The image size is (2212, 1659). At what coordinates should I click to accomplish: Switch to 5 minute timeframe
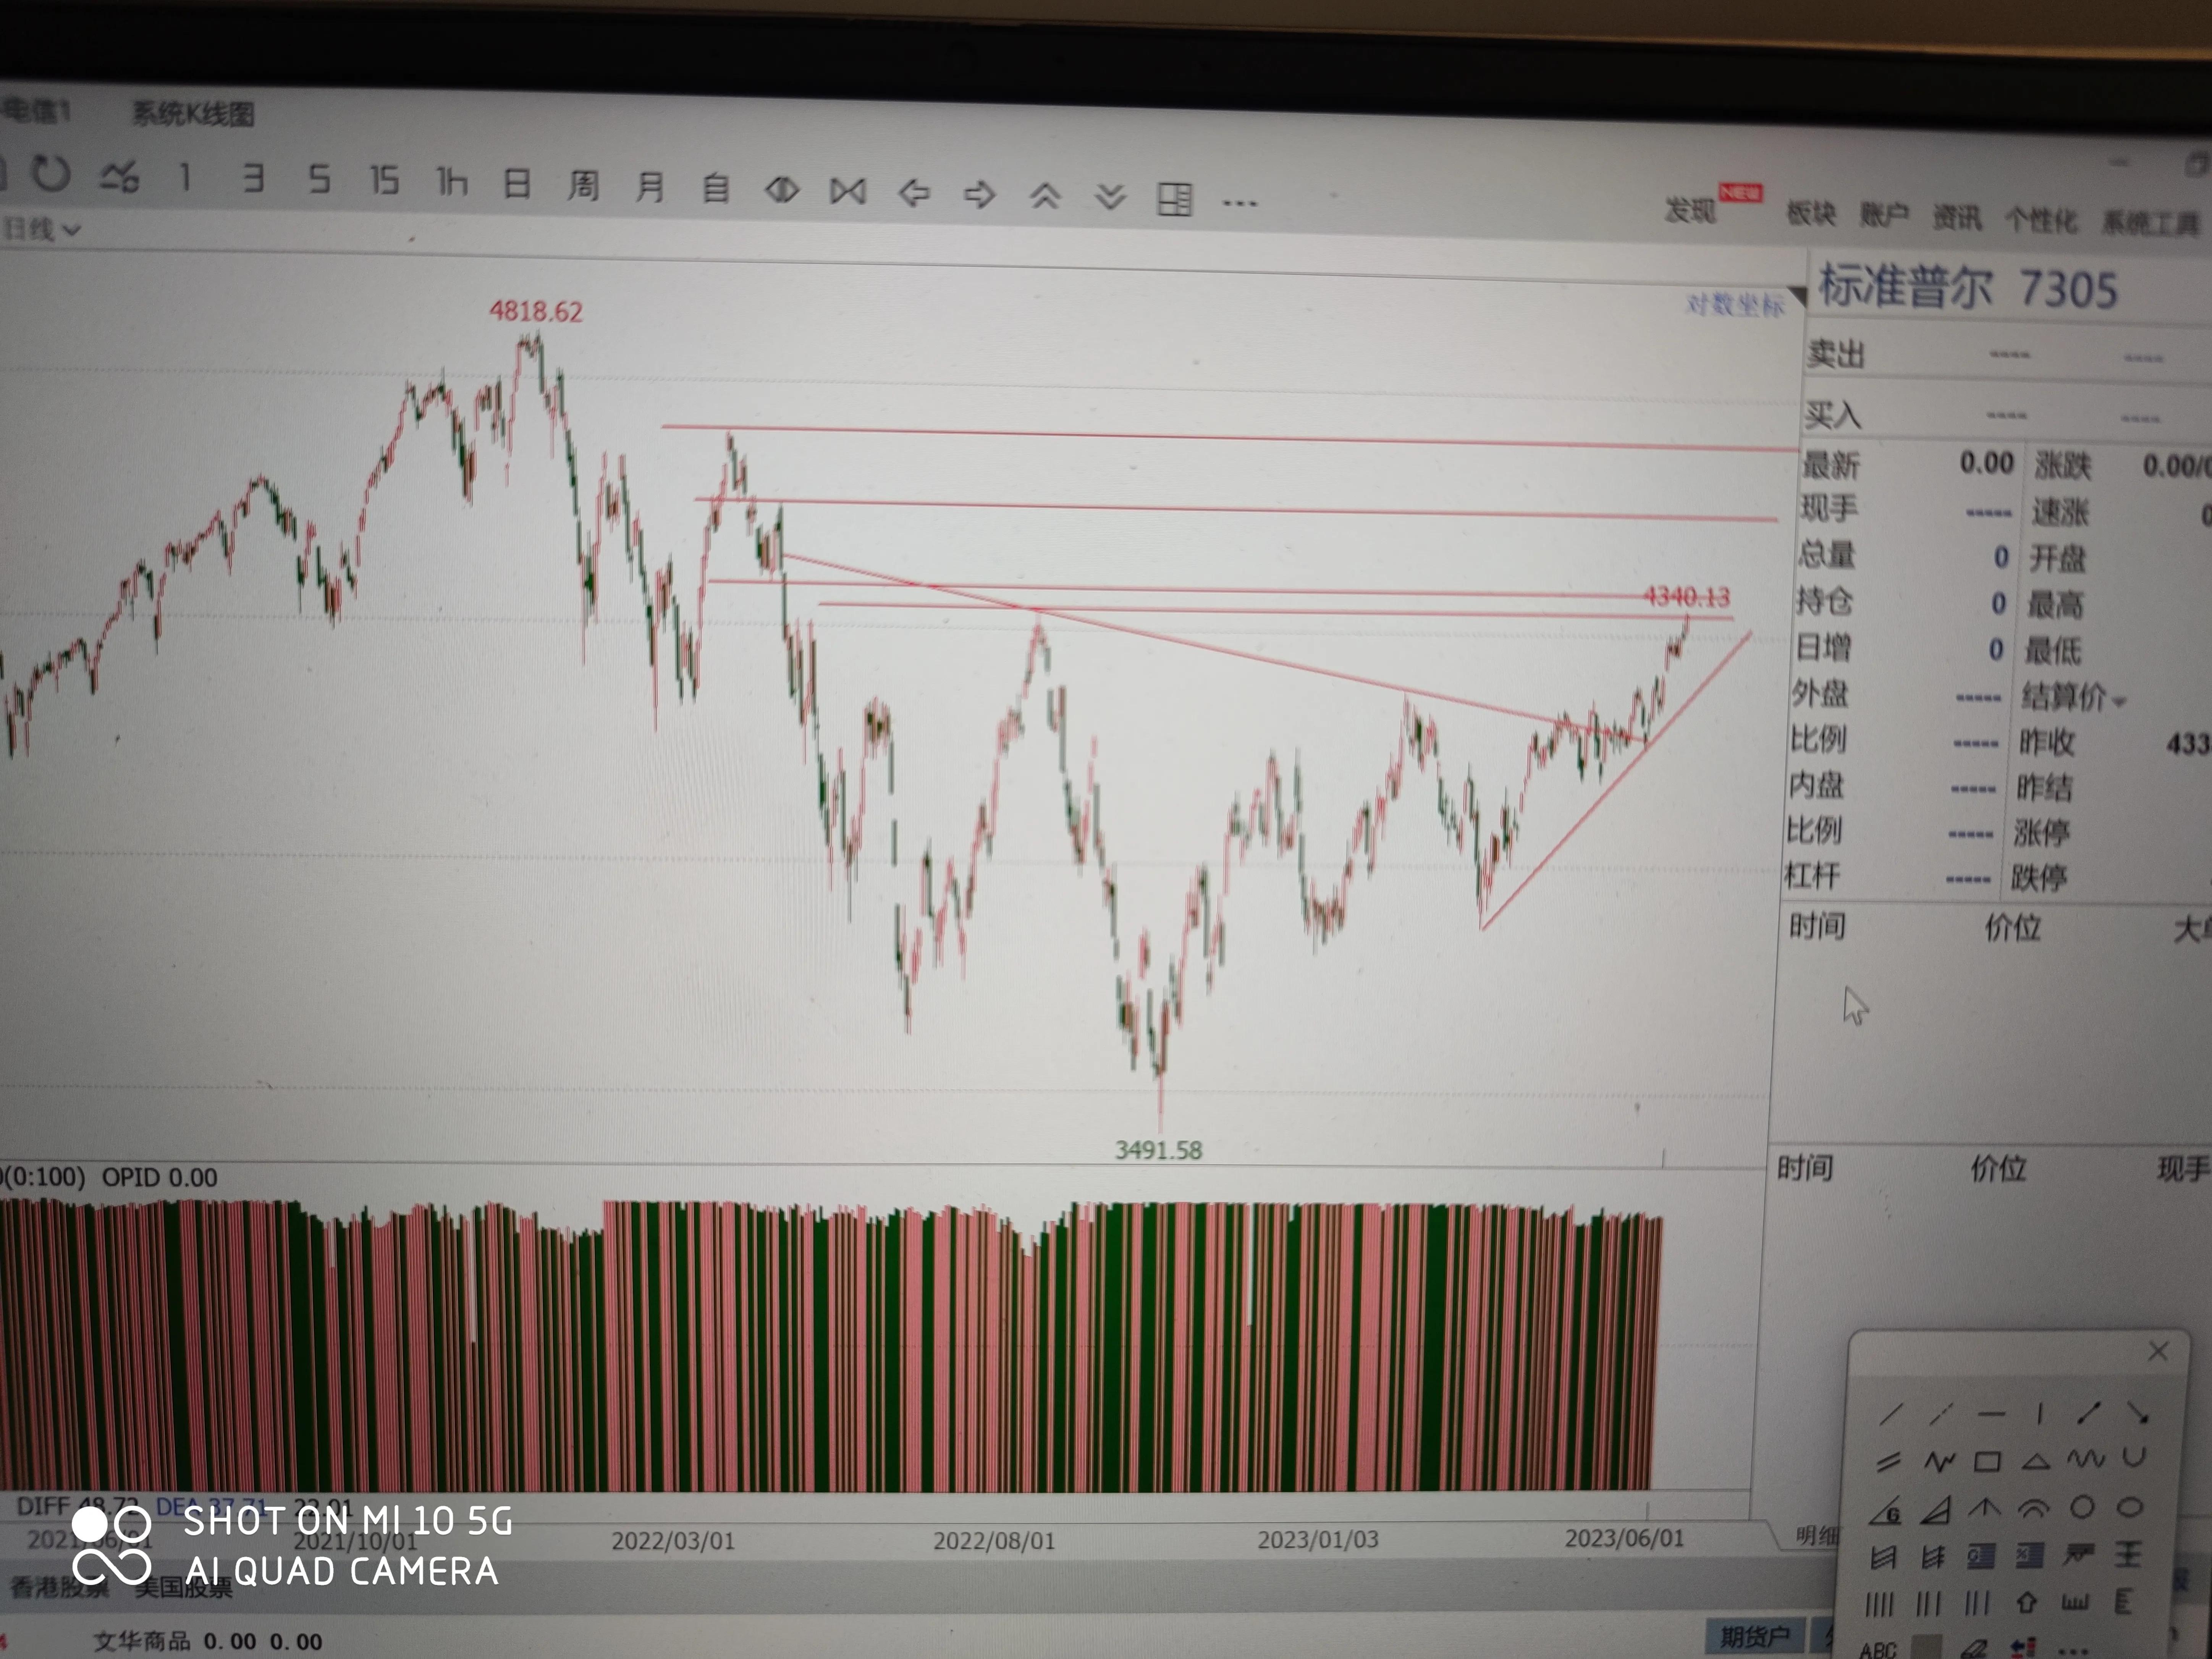click(319, 180)
